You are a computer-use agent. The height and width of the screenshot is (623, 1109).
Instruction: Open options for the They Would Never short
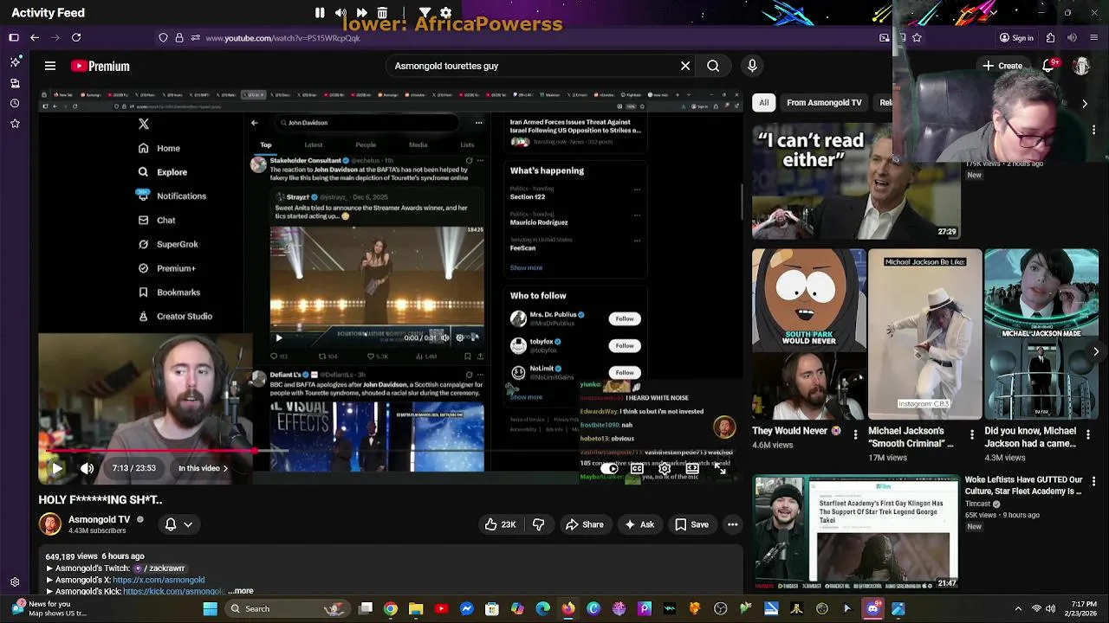tap(856, 434)
